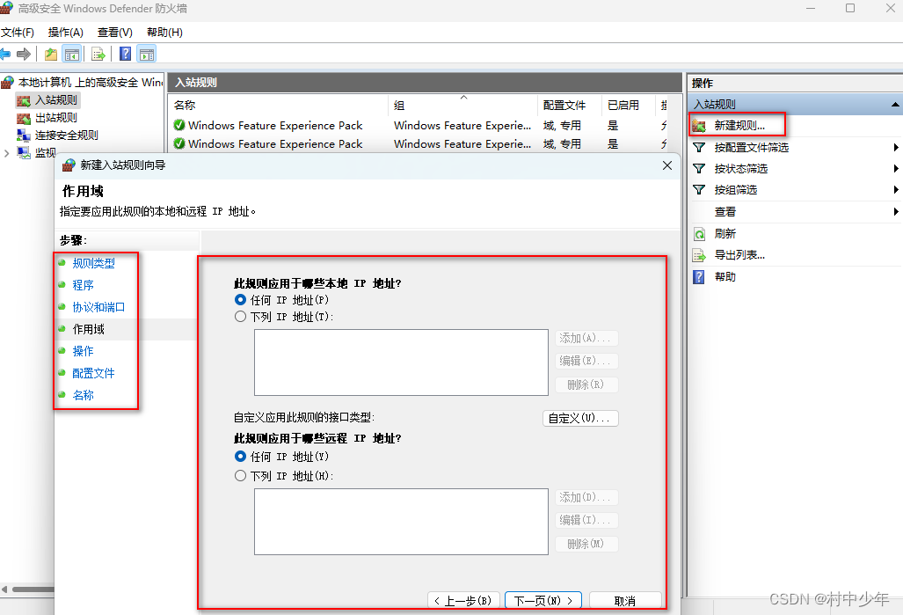This screenshot has height=615, width=903.
Task: Click the 取消 button in wizard
Action: [625, 601]
